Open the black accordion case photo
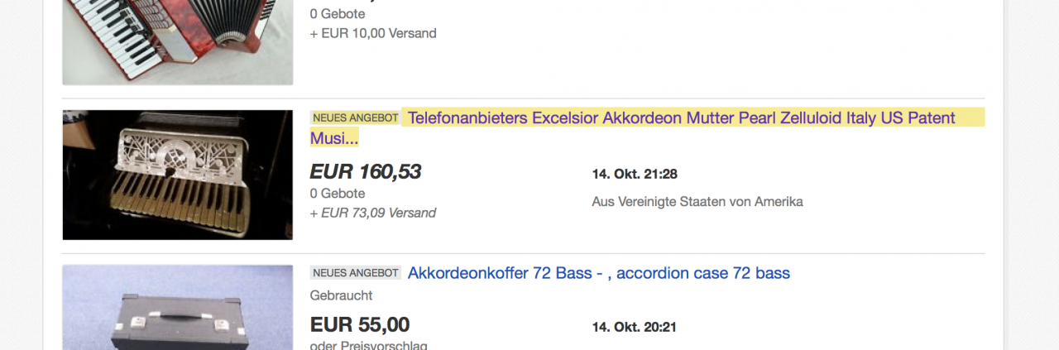1059x350 pixels. click(178, 307)
